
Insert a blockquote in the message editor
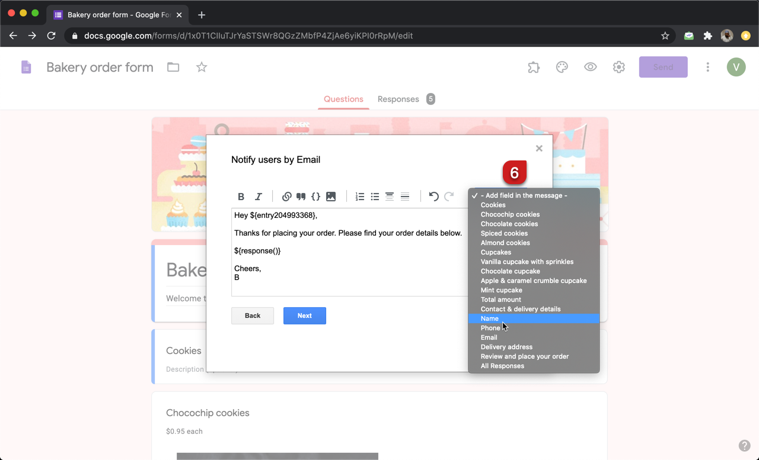[301, 196]
